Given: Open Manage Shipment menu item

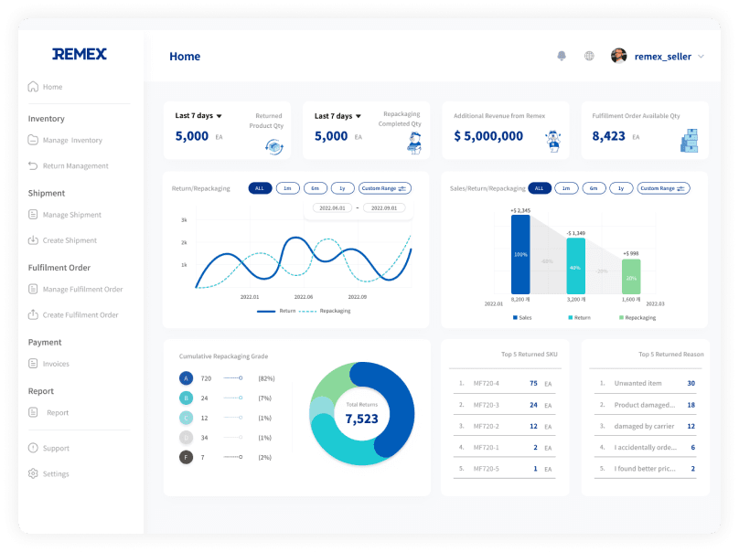Looking at the screenshot, I should click(71, 214).
